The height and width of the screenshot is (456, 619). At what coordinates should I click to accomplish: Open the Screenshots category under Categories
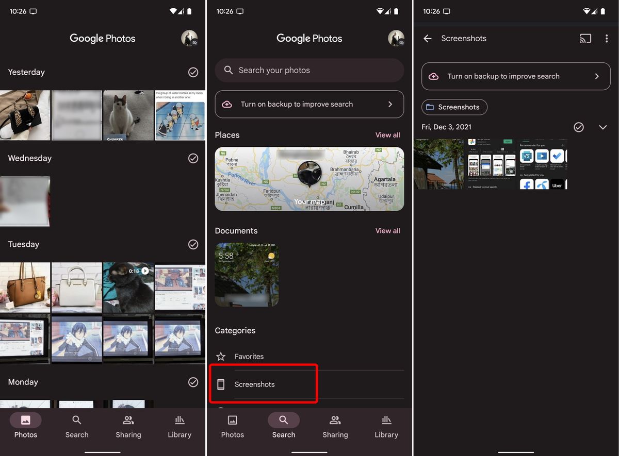[x=255, y=384]
